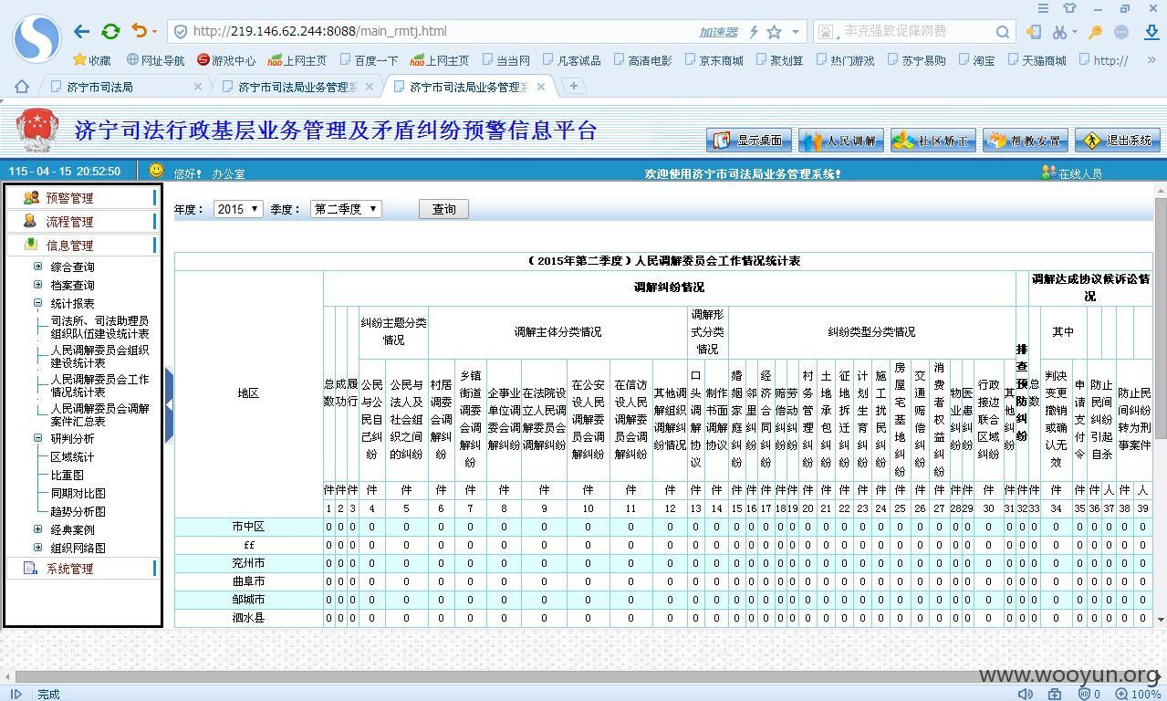Click the horizontal scrollbar at the page bottom
The width and height of the screenshot is (1167, 701).
(x=583, y=676)
